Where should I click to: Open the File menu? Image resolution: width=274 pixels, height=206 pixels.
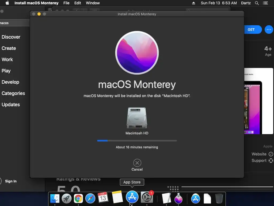(x=66, y=3)
